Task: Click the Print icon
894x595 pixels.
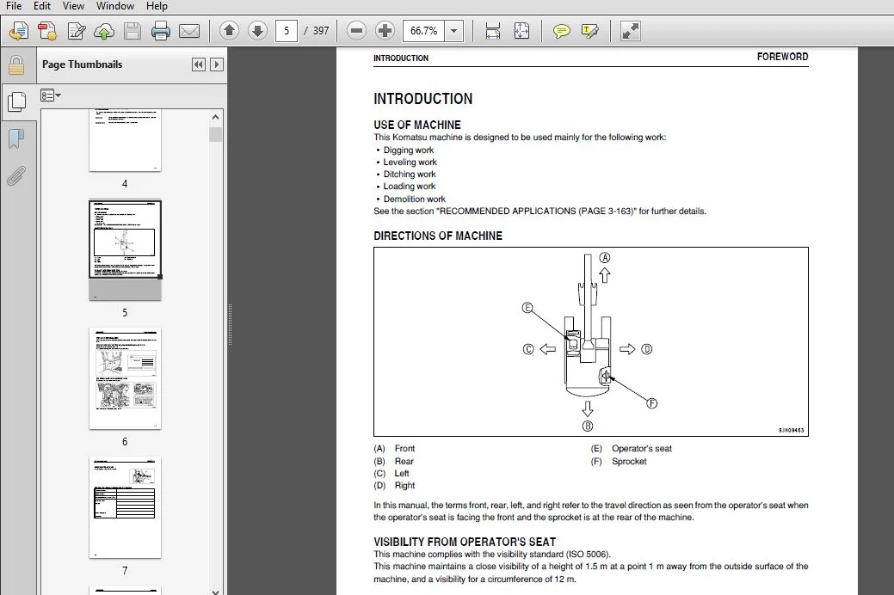Action: [x=160, y=31]
